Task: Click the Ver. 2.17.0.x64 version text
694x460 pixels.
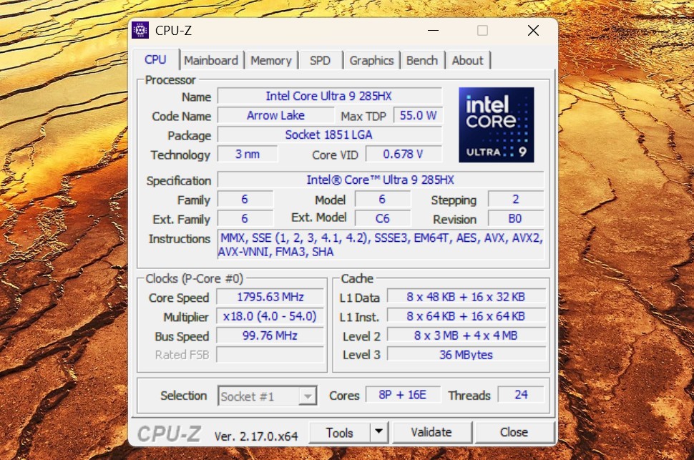Action: point(256,436)
